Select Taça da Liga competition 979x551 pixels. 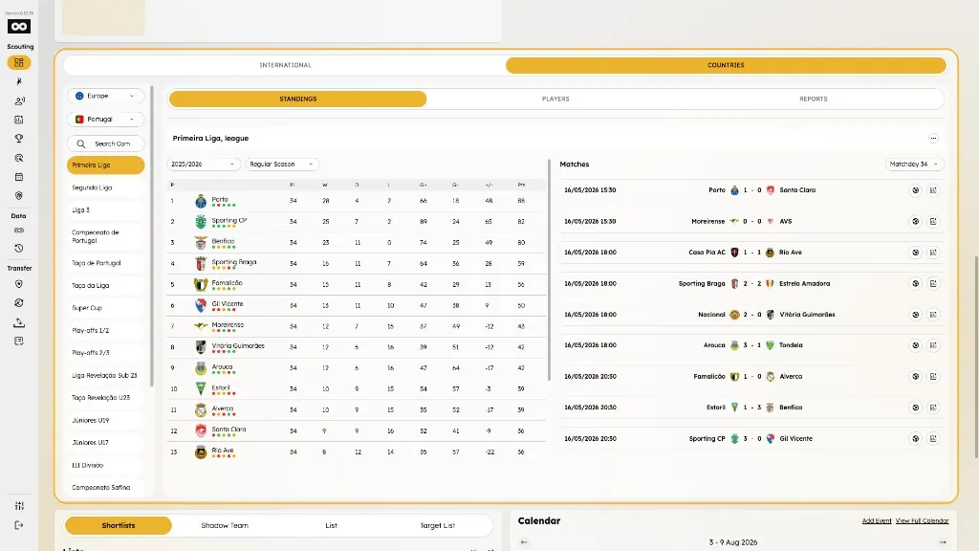(x=105, y=285)
